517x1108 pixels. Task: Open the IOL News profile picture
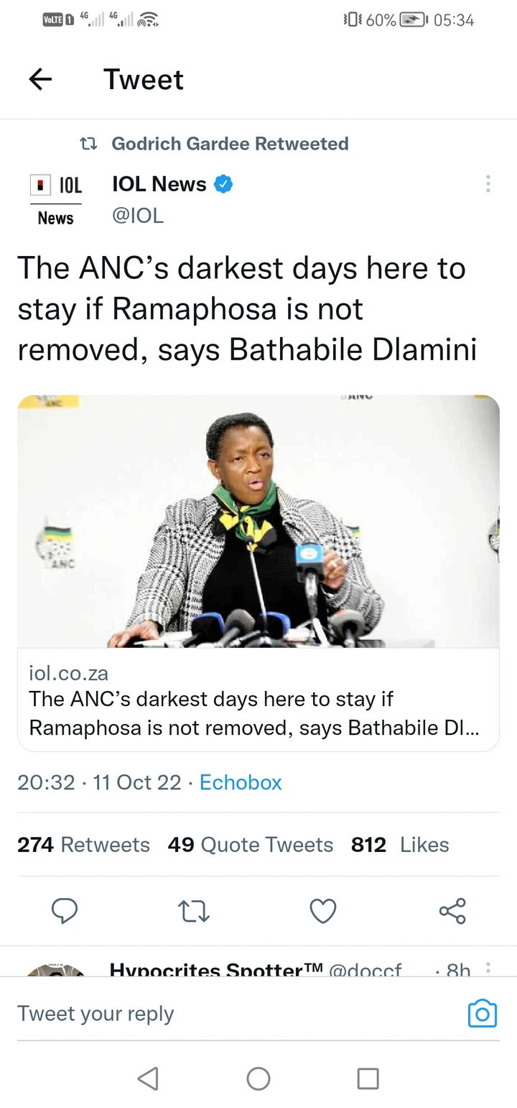[56, 200]
